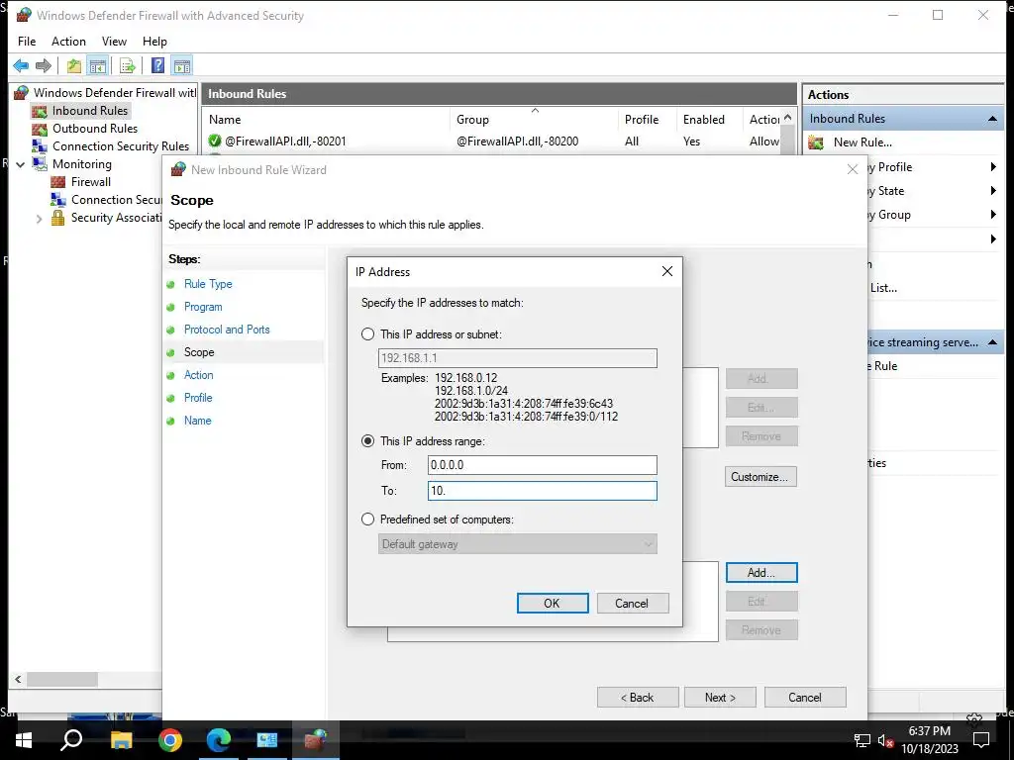Expand Filter by Profile submenu arrow

tap(993, 166)
